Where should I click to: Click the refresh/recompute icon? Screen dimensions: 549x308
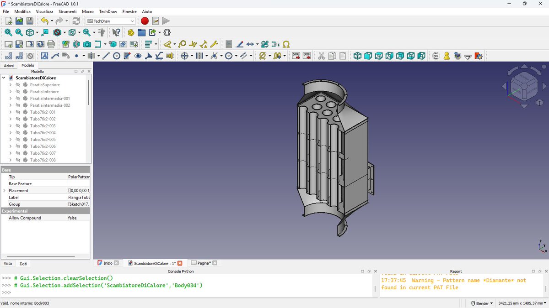click(76, 21)
